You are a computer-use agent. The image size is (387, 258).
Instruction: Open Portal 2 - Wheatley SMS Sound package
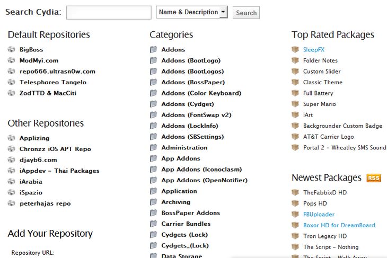coord(345,147)
